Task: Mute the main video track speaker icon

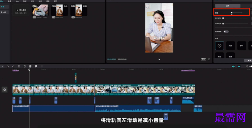Action: 4,90
